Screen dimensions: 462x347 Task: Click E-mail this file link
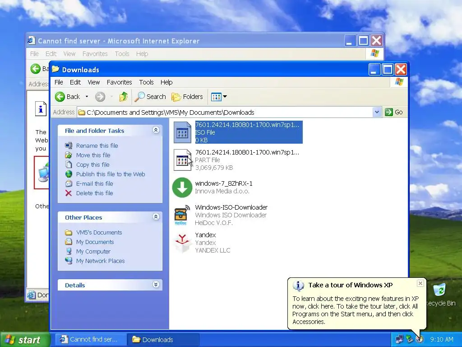click(x=95, y=183)
